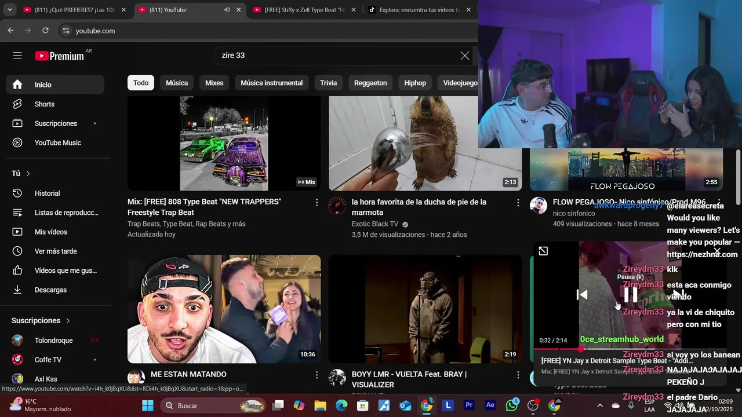Skip to next track in miniplayer

tap(678, 295)
